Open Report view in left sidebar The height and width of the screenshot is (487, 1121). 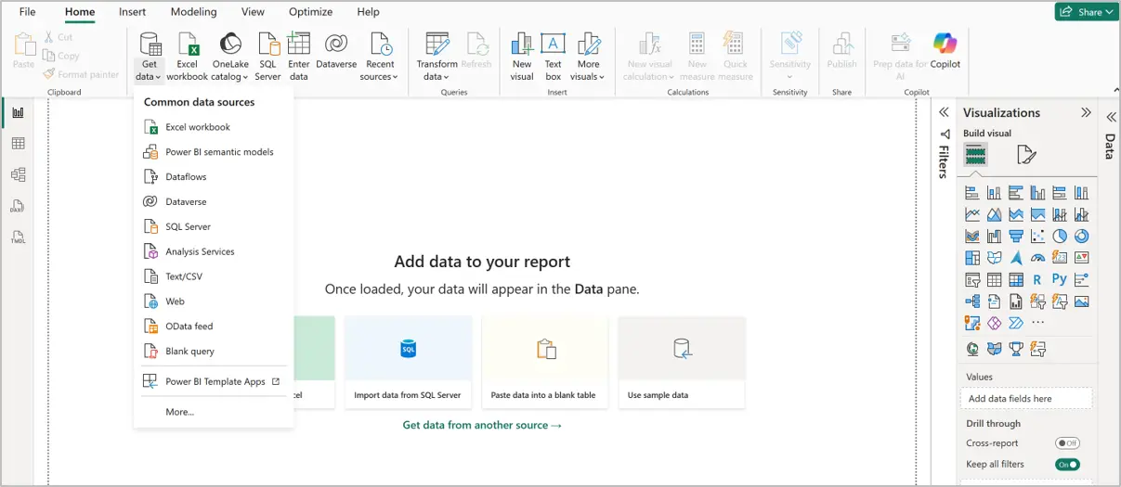tap(18, 112)
